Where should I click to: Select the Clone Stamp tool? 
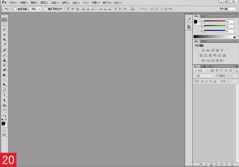click(x=4, y=60)
